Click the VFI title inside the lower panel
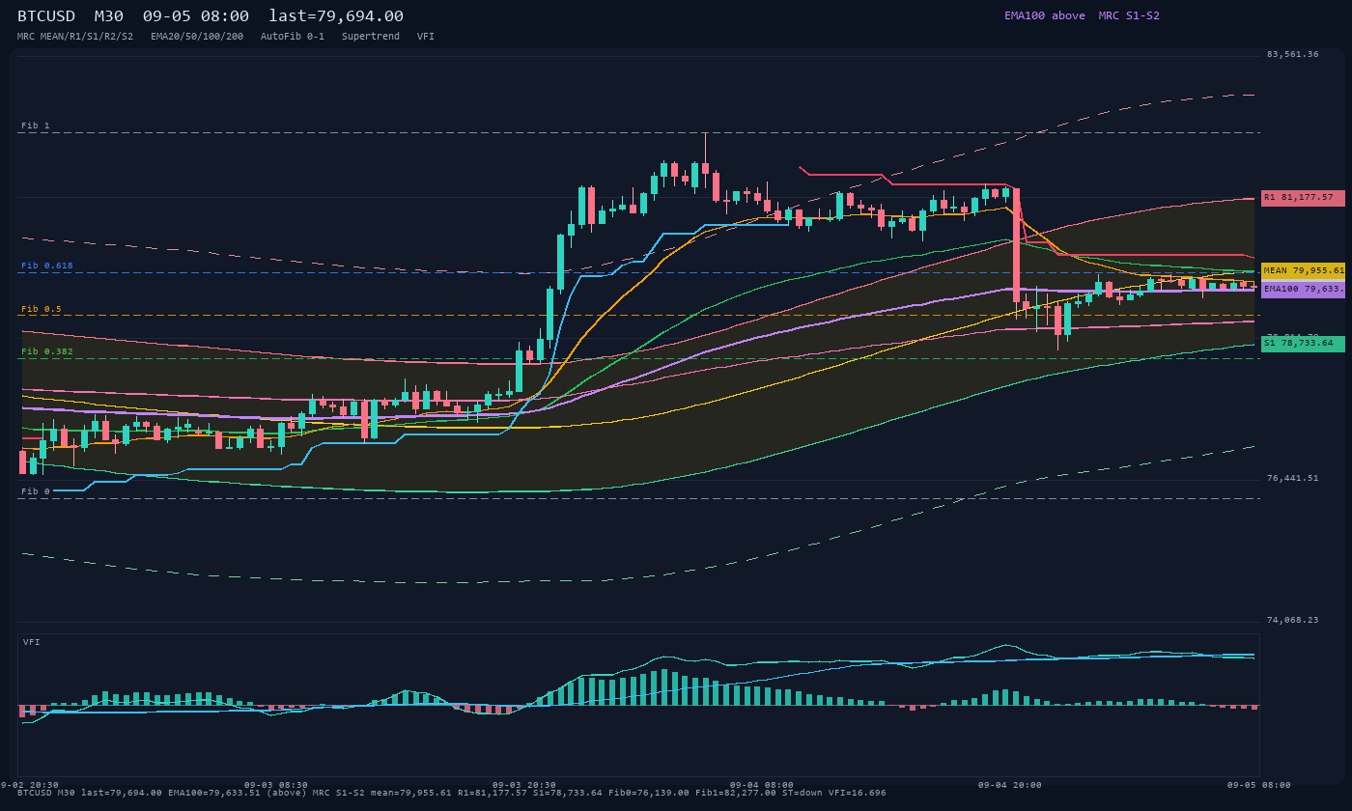The image size is (1352, 811). pyautogui.click(x=32, y=642)
